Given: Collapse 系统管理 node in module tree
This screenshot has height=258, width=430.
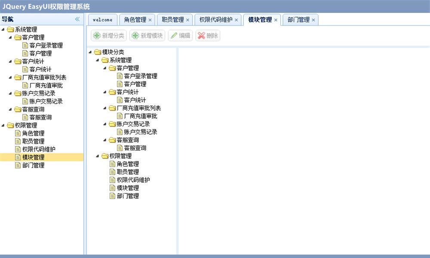Looking at the screenshot, I should pyautogui.click(x=98, y=60).
